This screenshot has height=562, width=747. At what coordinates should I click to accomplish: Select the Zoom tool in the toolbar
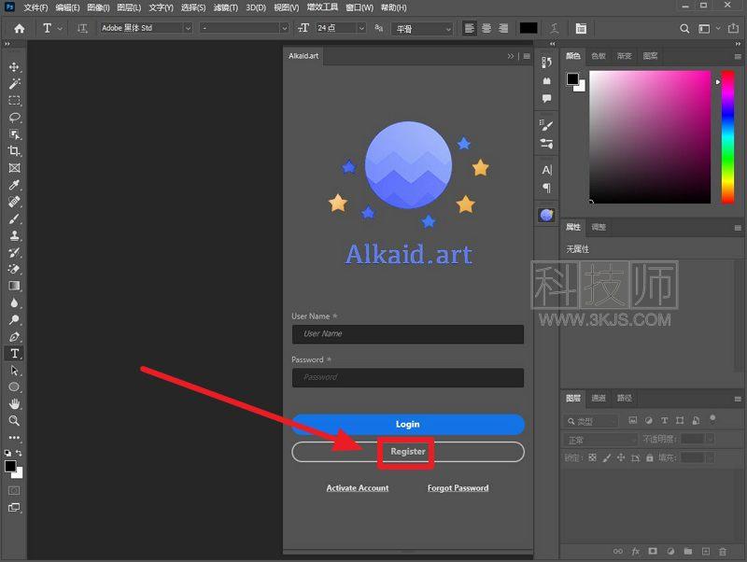click(14, 420)
